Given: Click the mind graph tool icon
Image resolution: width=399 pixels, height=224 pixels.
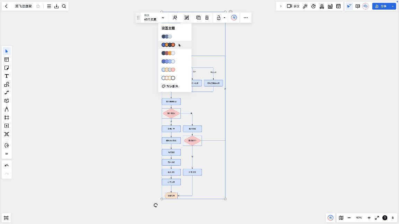Looking at the screenshot, I should 7,134.
